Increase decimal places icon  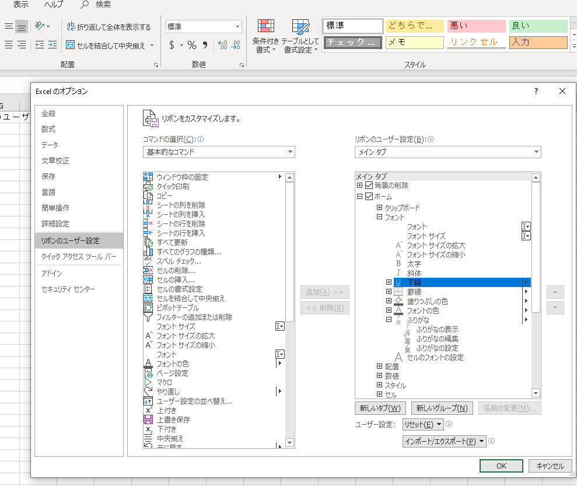223,45
